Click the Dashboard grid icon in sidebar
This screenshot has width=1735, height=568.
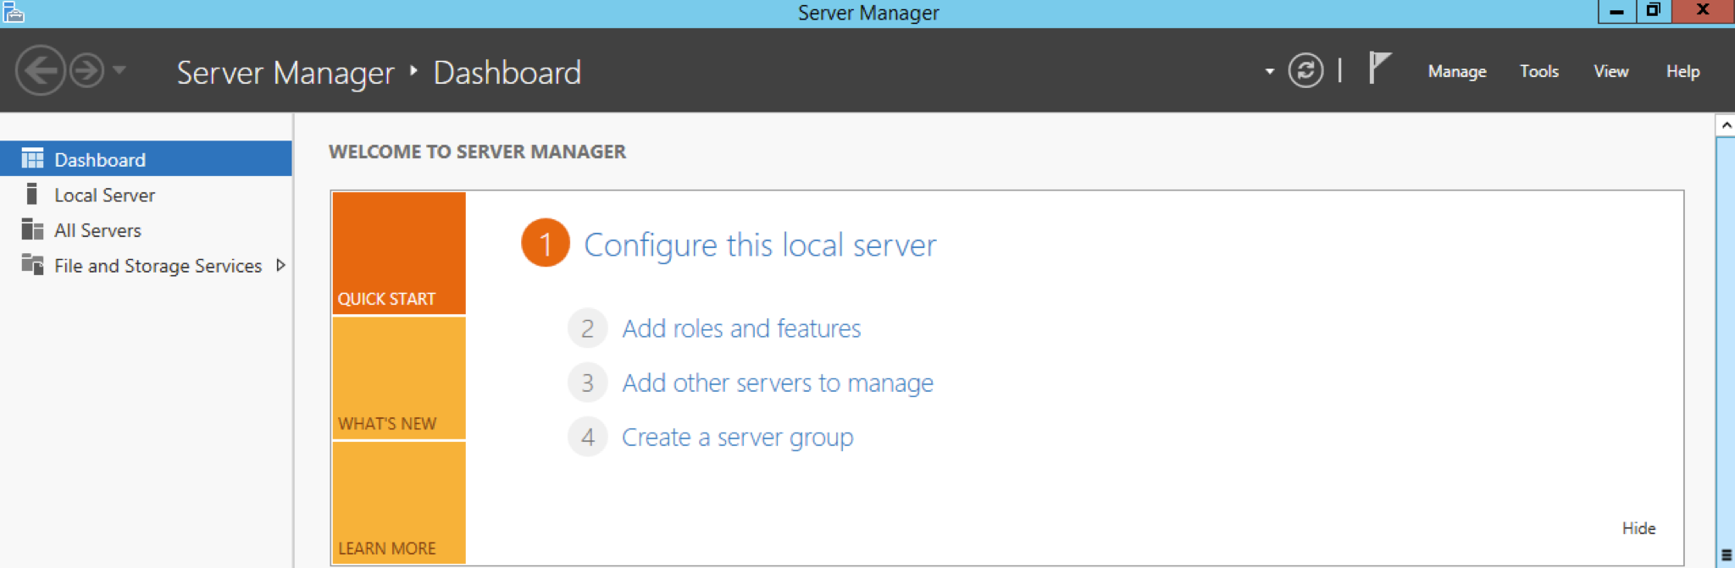click(x=32, y=159)
